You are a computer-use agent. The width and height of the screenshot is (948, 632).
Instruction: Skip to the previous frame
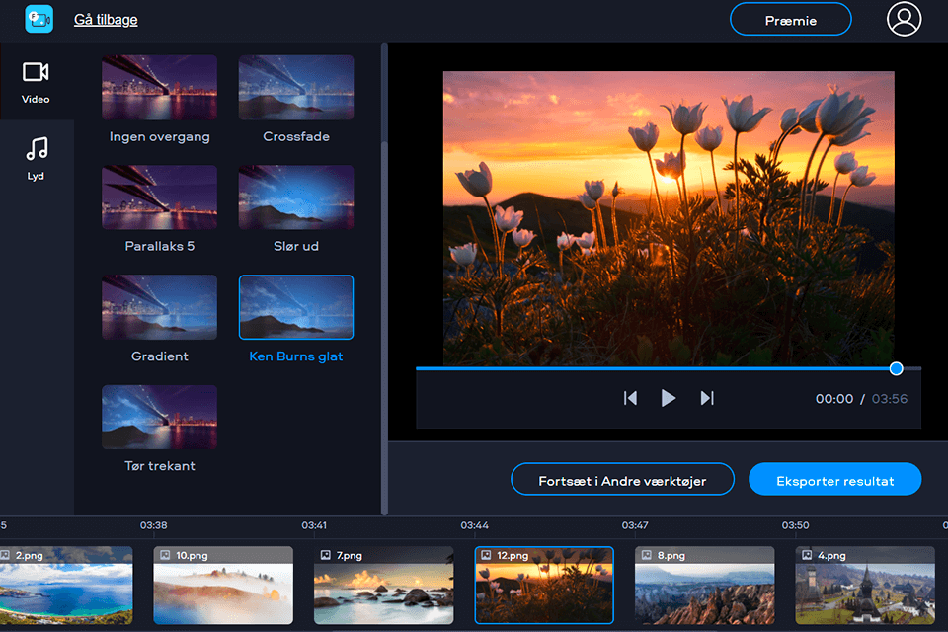point(631,398)
